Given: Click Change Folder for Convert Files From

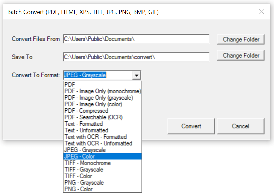Looking at the screenshot, I should pyautogui.click(x=240, y=39).
